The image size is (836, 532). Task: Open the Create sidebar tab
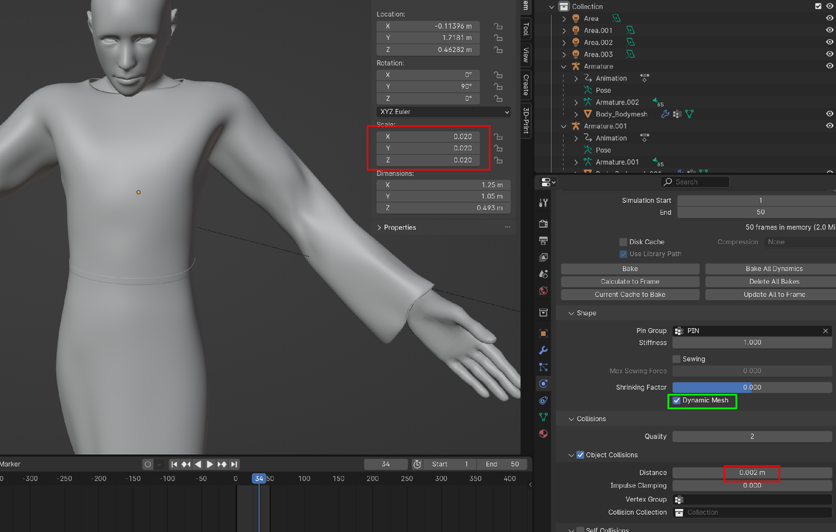(526, 84)
